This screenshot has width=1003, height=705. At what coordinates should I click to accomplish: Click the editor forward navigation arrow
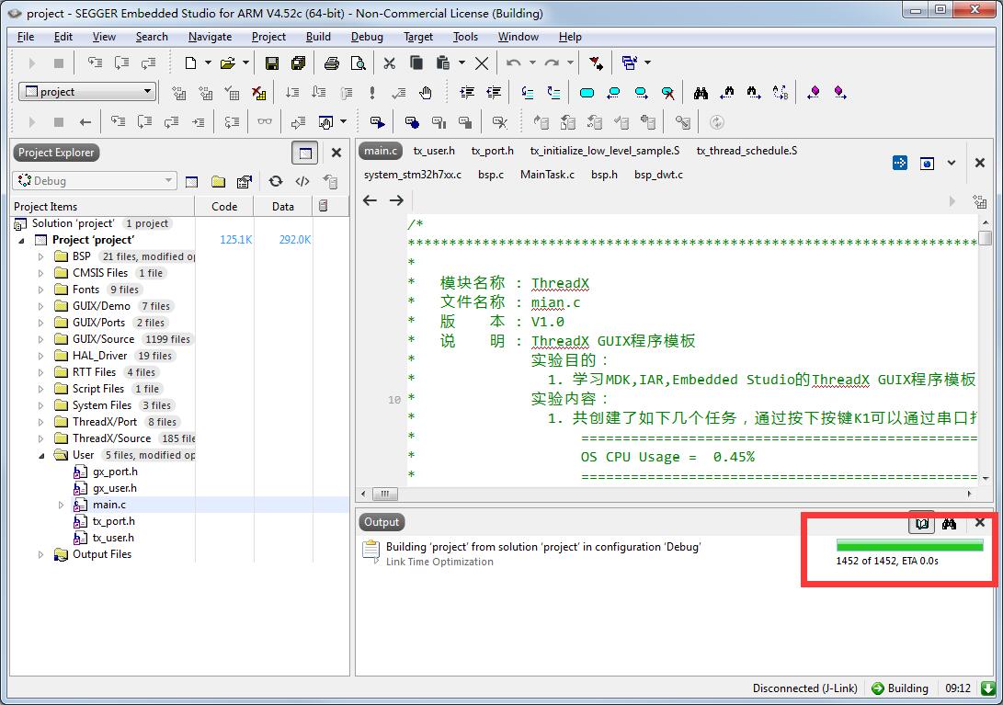396,200
